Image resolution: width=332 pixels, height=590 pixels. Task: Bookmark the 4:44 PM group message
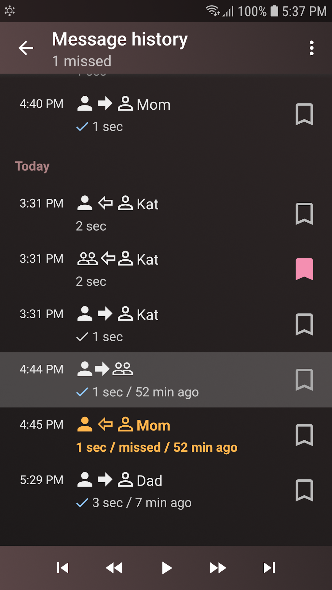click(x=304, y=380)
